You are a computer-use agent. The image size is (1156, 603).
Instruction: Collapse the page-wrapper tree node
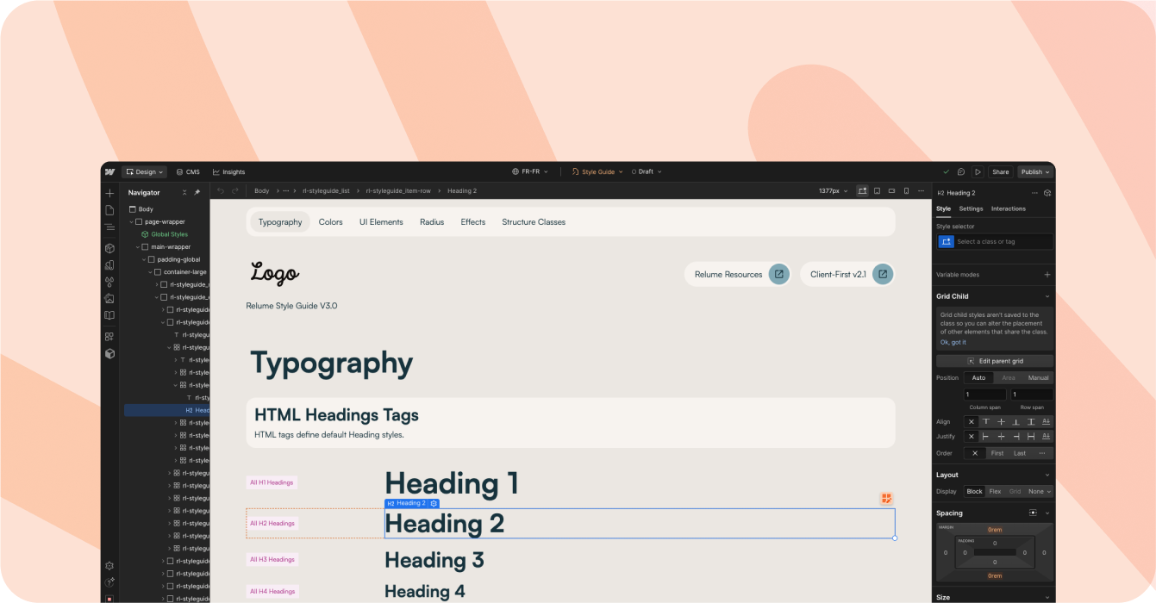tap(131, 222)
